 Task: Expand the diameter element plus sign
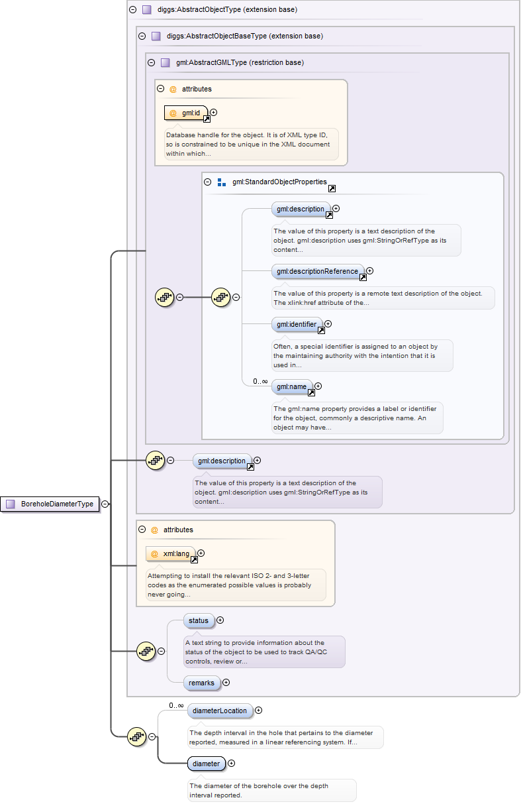pos(231,764)
